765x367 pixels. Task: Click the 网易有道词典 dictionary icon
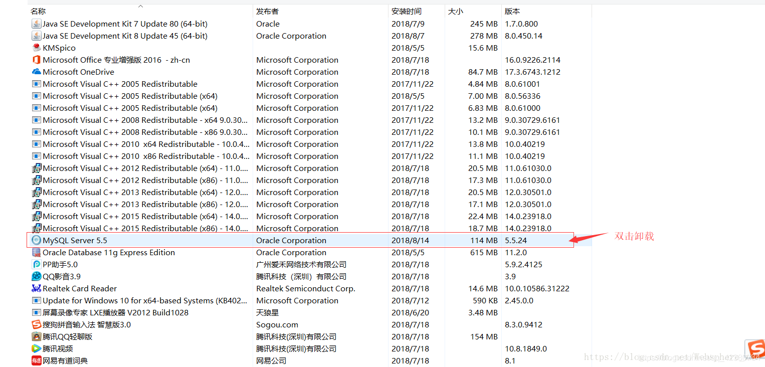pos(37,360)
